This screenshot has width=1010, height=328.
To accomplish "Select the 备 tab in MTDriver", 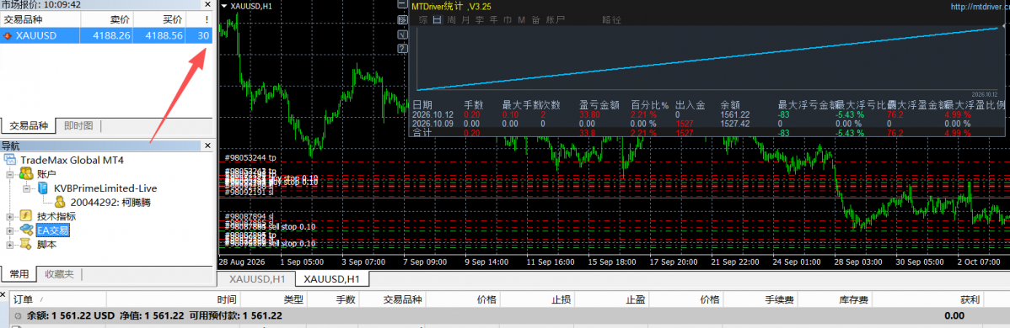I will (536, 20).
